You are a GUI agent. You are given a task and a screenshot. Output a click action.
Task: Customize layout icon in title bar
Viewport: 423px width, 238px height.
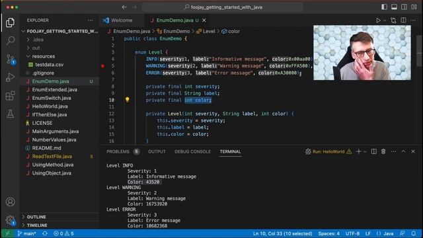tap(414, 7)
